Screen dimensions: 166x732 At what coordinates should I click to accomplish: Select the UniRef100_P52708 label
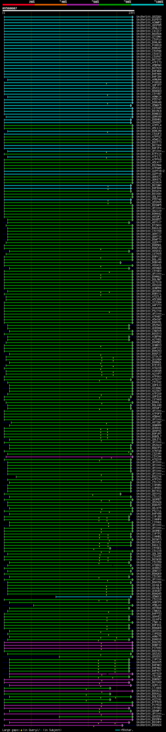click(149, 311)
